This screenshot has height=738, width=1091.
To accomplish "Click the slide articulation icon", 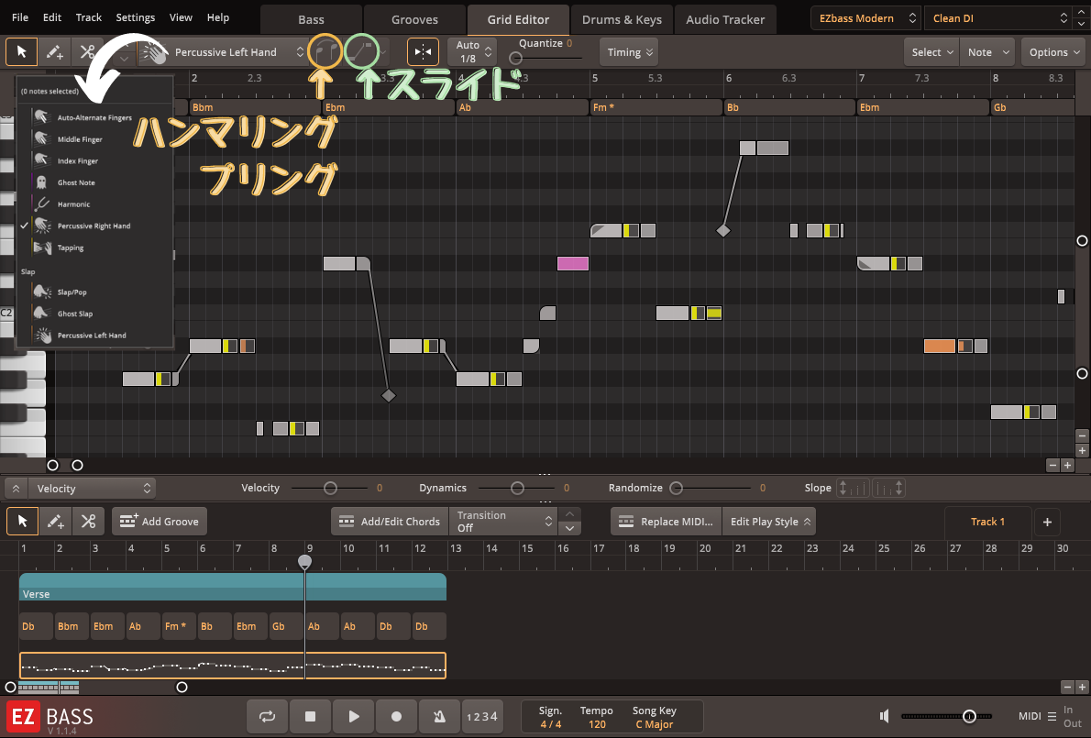I will point(361,52).
